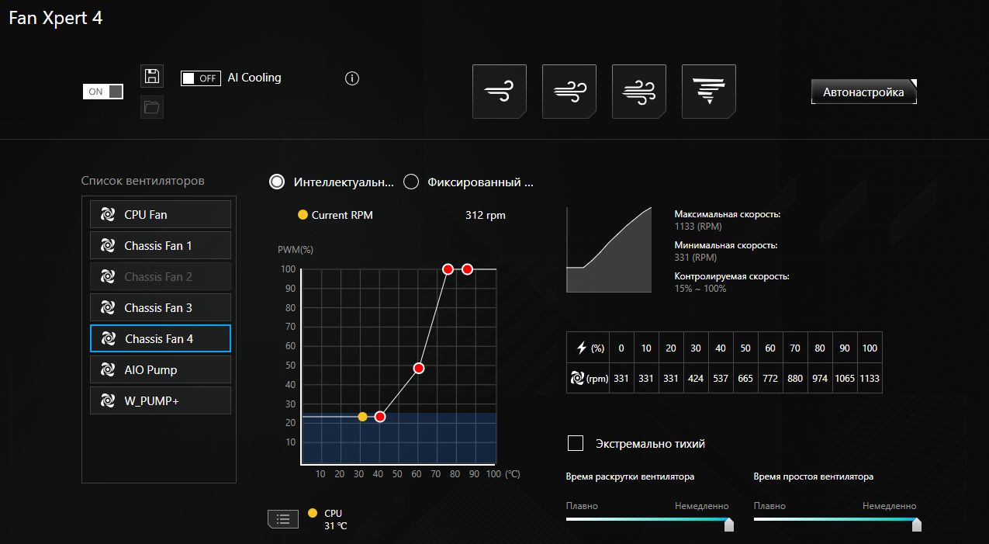Screen dimensions: 989x544
Task: Click the greyed Chassis Fan 2 entry
Action: coord(161,276)
